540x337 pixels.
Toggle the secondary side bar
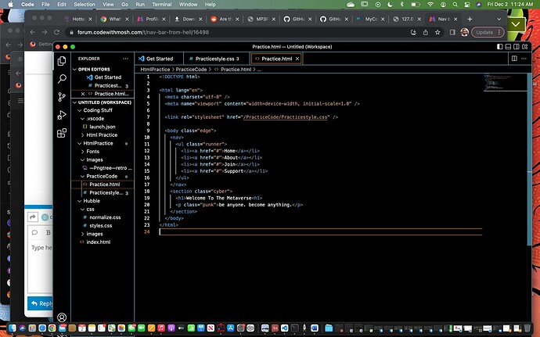[x=517, y=46]
